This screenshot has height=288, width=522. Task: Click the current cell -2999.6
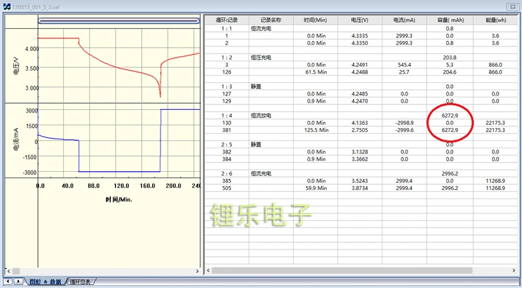(x=404, y=130)
